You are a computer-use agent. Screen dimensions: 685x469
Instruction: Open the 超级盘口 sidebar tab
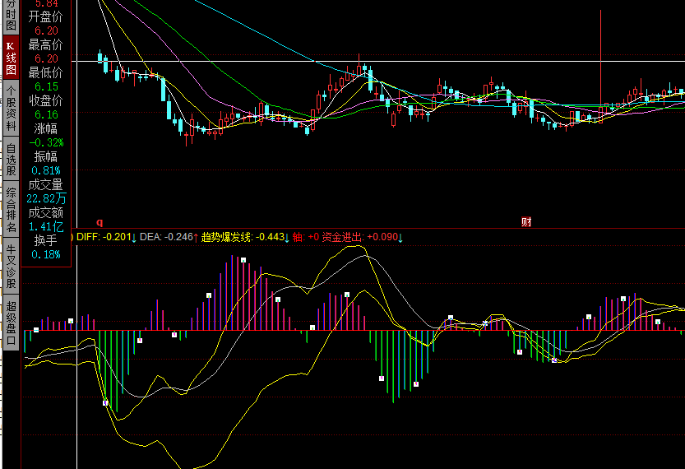click(x=11, y=323)
